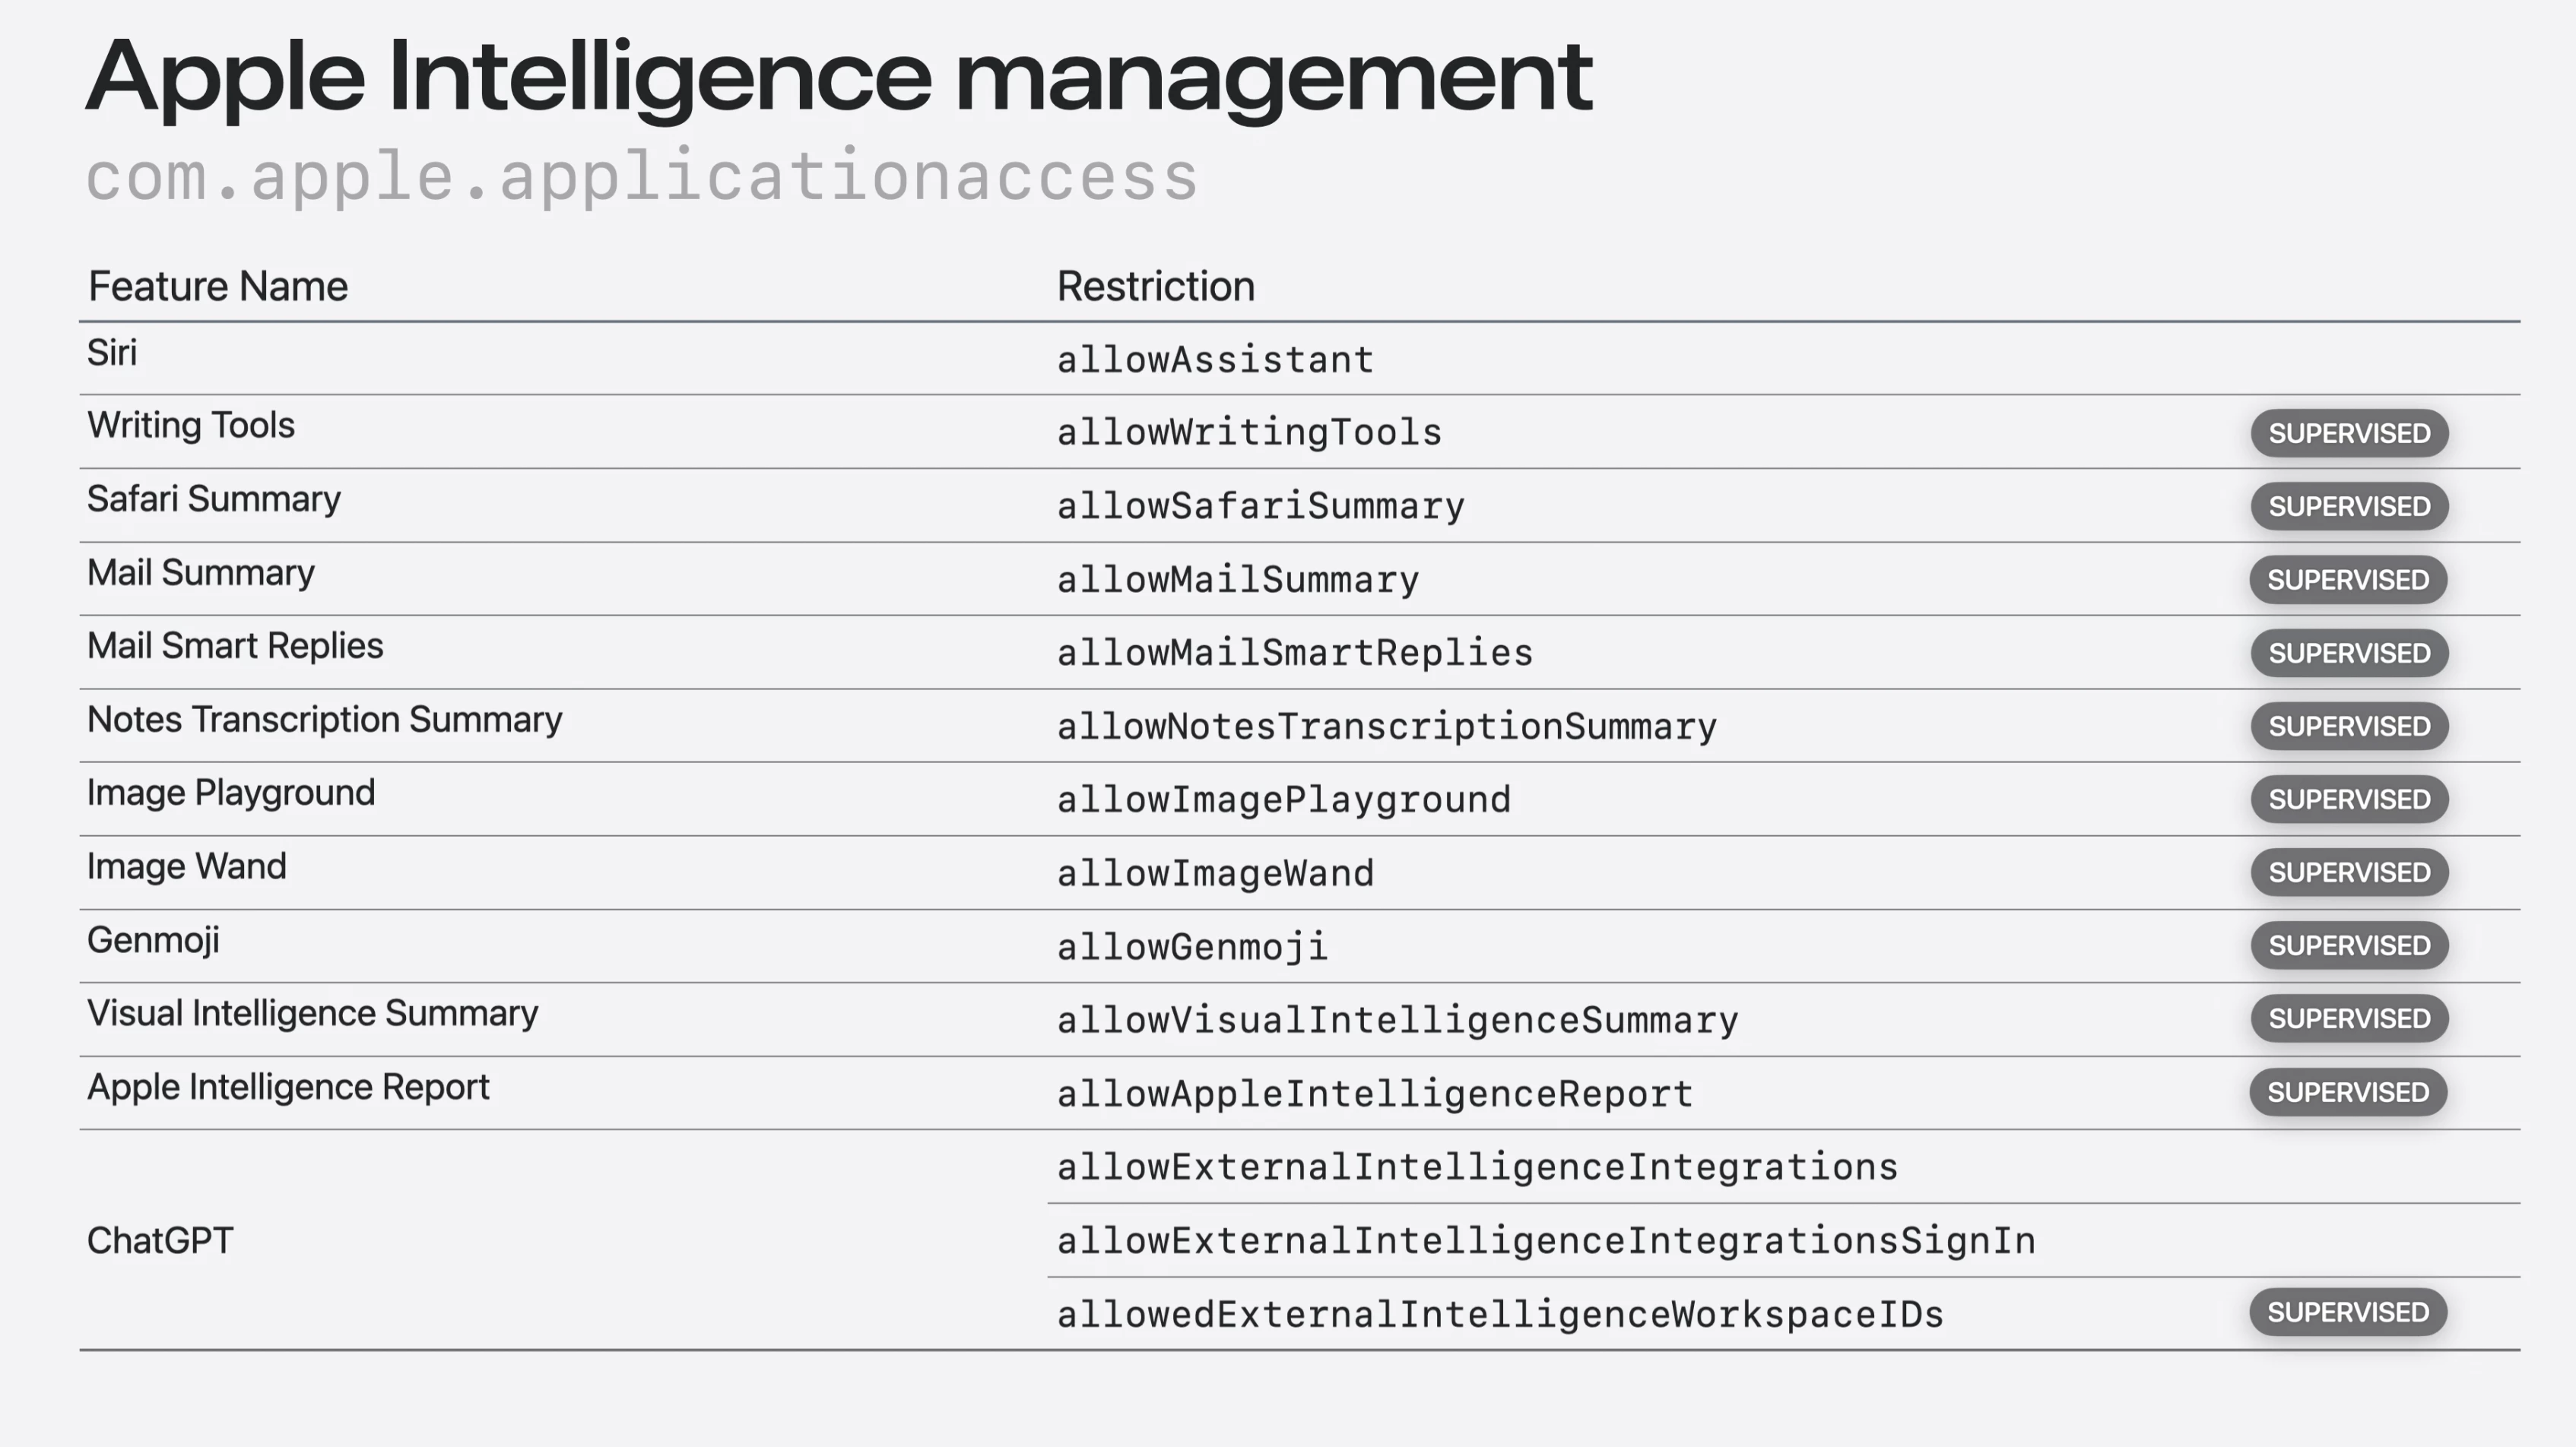Image resolution: width=2576 pixels, height=1447 pixels.
Task: Click the SUPERVISED badge for allowImageWand
Action: [x=2349, y=872]
